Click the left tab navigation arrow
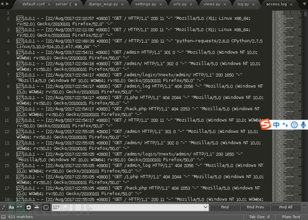 click(2, 4)
